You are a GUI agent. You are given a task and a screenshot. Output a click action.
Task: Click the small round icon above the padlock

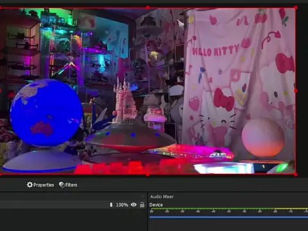[x=142, y=196]
